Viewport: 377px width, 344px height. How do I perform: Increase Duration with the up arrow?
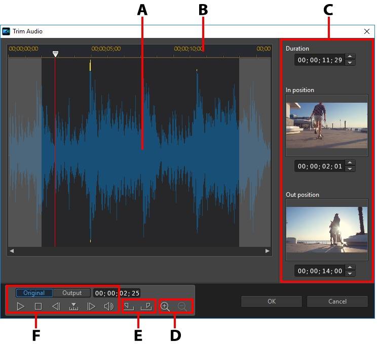[x=350, y=57]
